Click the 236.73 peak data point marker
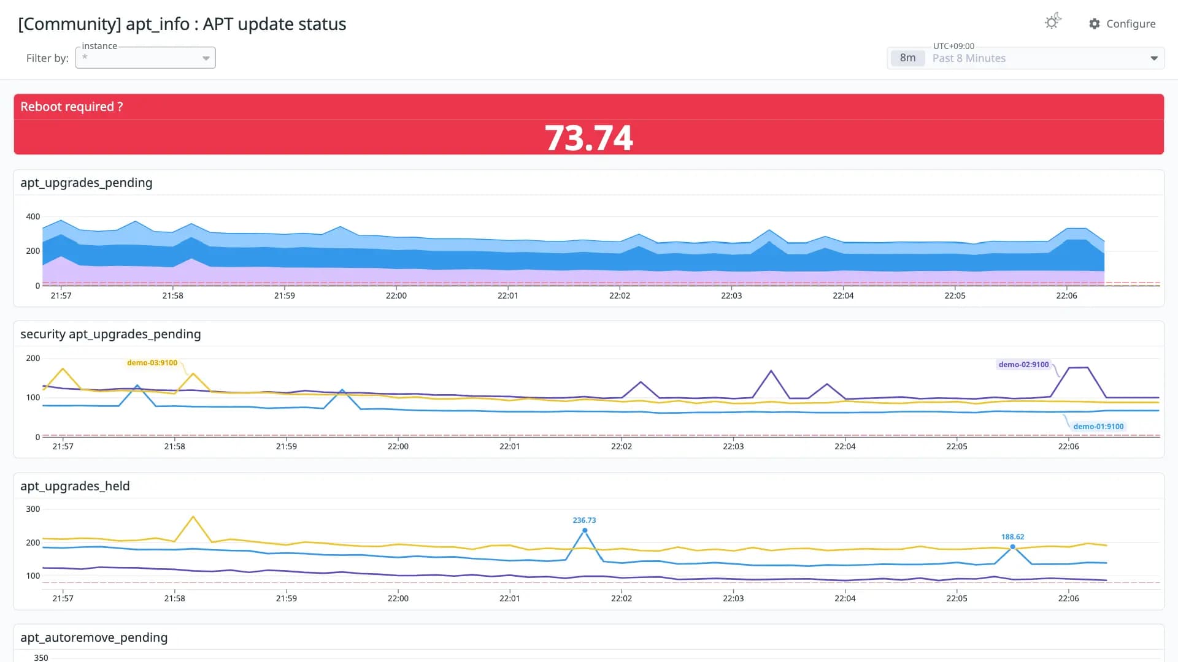 point(585,530)
